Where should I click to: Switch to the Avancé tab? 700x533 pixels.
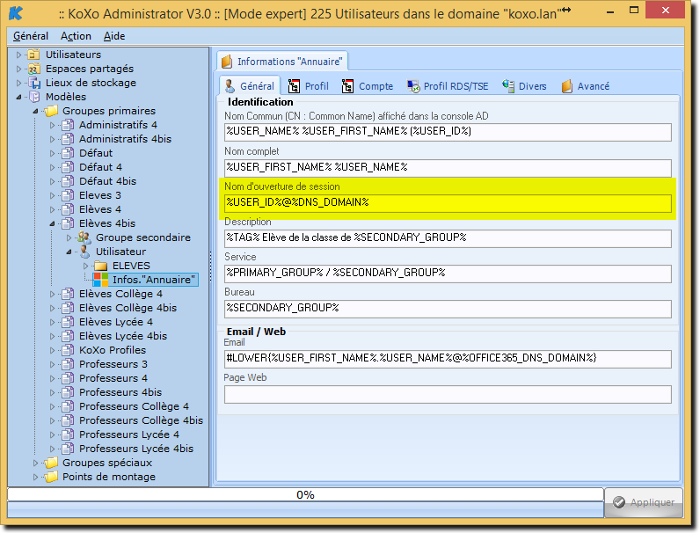click(586, 86)
